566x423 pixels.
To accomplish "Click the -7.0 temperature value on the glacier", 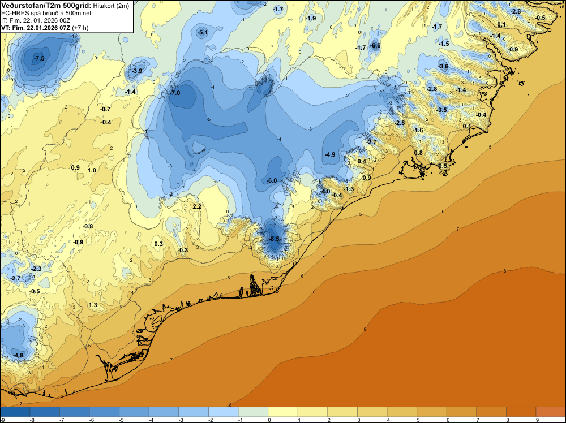I will click(x=175, y=93).
